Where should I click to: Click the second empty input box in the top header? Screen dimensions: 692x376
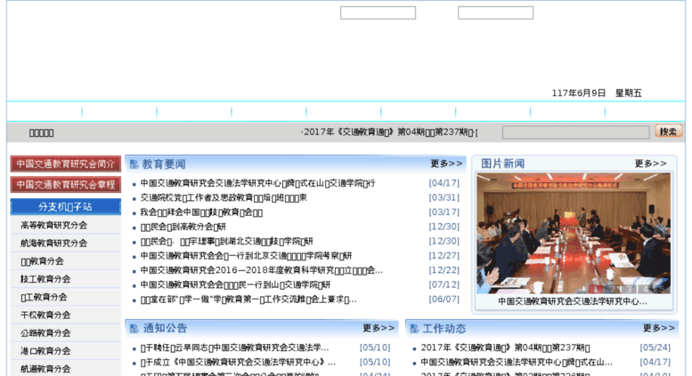point(495,12)
